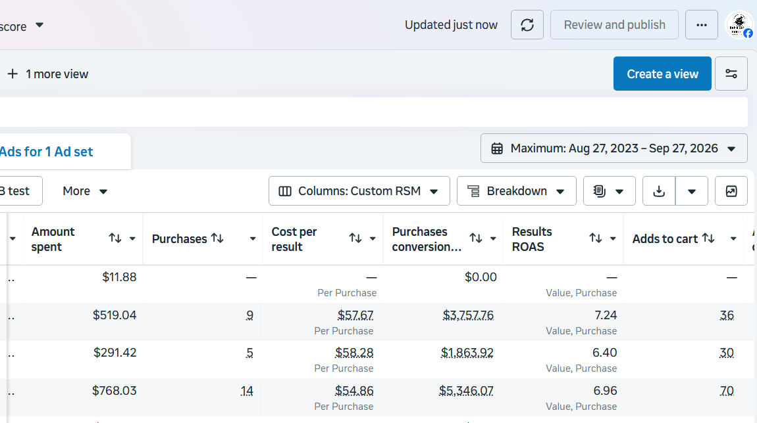This screenshot has height=423, width=757.
Task: Refresh the data with the reload icon
Action: pos(527,24)
